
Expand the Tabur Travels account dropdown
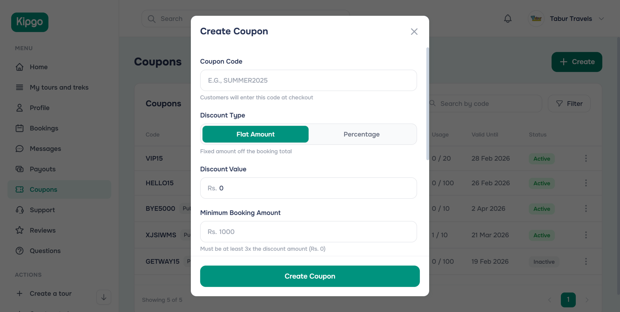point(601,18)
